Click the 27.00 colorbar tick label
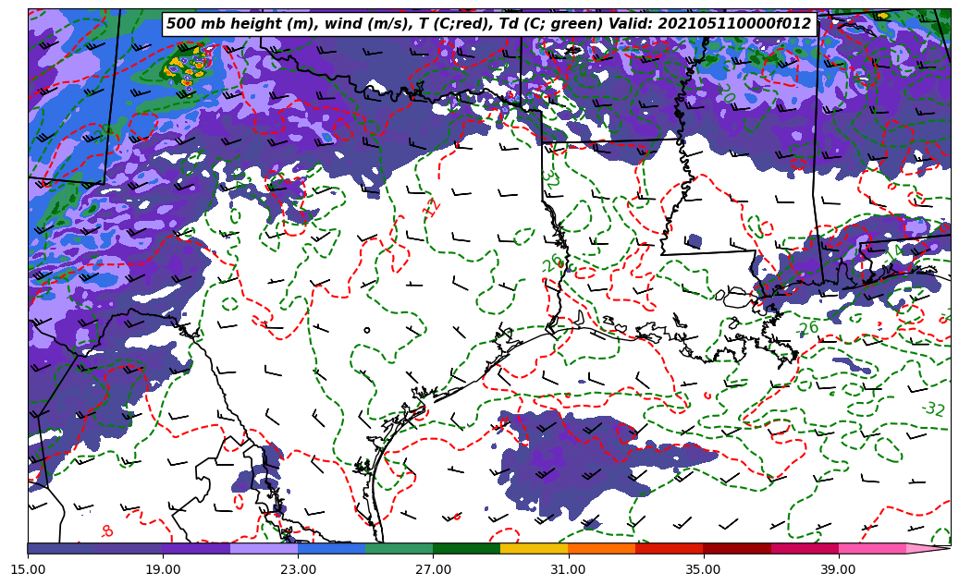Image resolution: width=959 pixels, height=585 pixels. 433,568
